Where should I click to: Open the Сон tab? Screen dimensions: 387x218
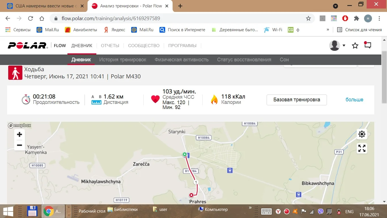click(284, 60)
